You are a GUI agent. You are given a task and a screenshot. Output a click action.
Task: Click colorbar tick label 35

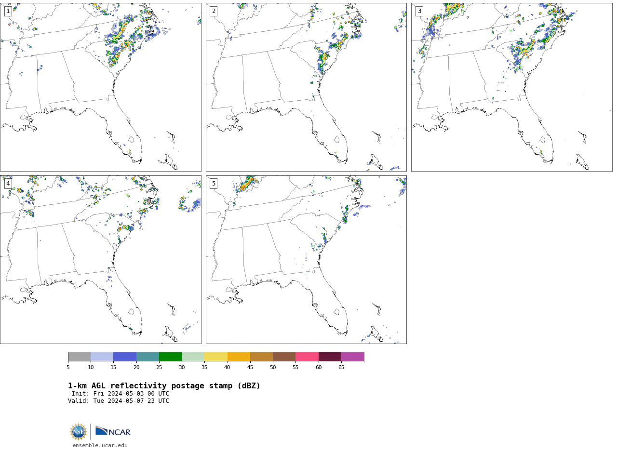click(x=204, y=368)
